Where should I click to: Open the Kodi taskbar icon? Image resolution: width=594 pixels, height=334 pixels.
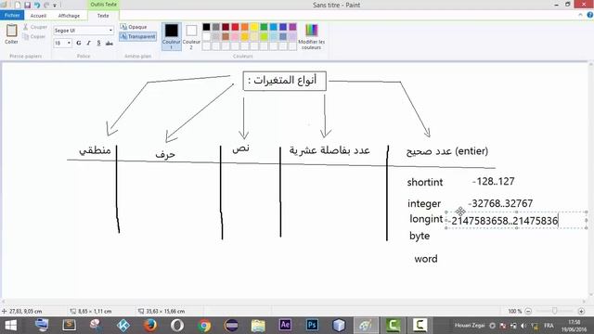[x=123, y=326]
